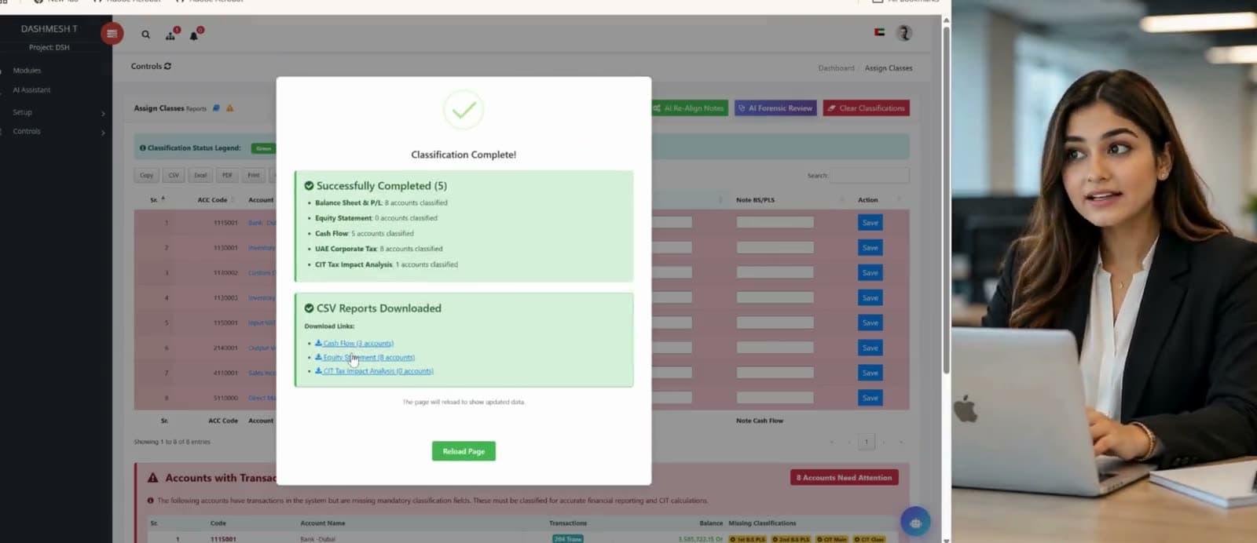Click the Clear Classifications button
The height and width of the screenshot is (543, 1257).
pos(866,108)
